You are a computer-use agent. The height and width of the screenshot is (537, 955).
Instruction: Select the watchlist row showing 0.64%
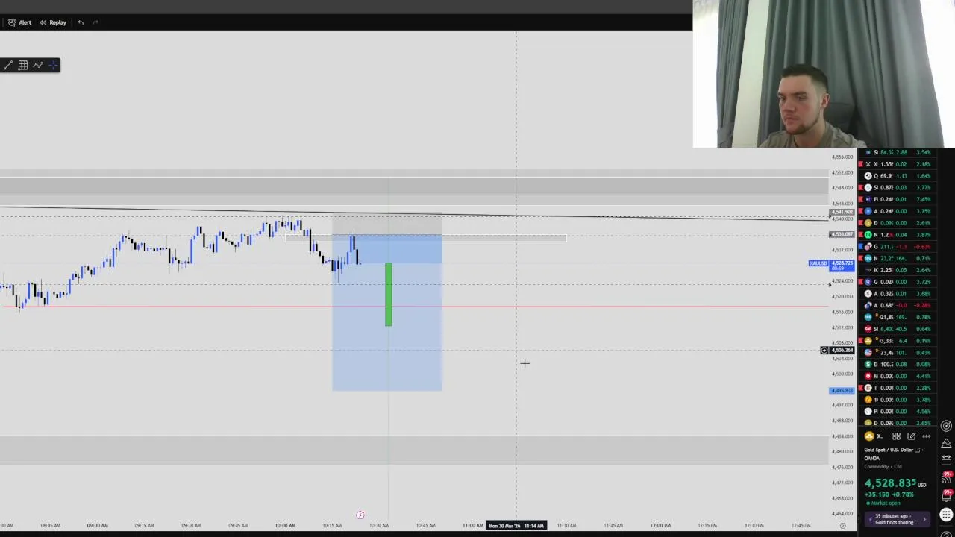point(898,329)
